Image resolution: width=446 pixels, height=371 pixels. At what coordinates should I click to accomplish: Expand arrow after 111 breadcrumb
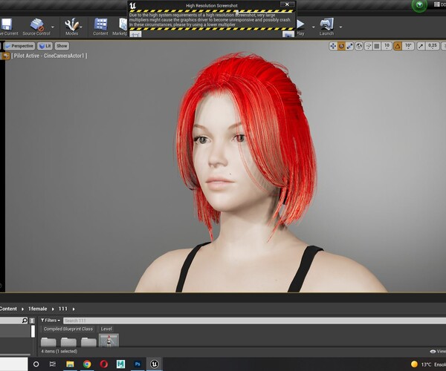click(x=74, y=309)
